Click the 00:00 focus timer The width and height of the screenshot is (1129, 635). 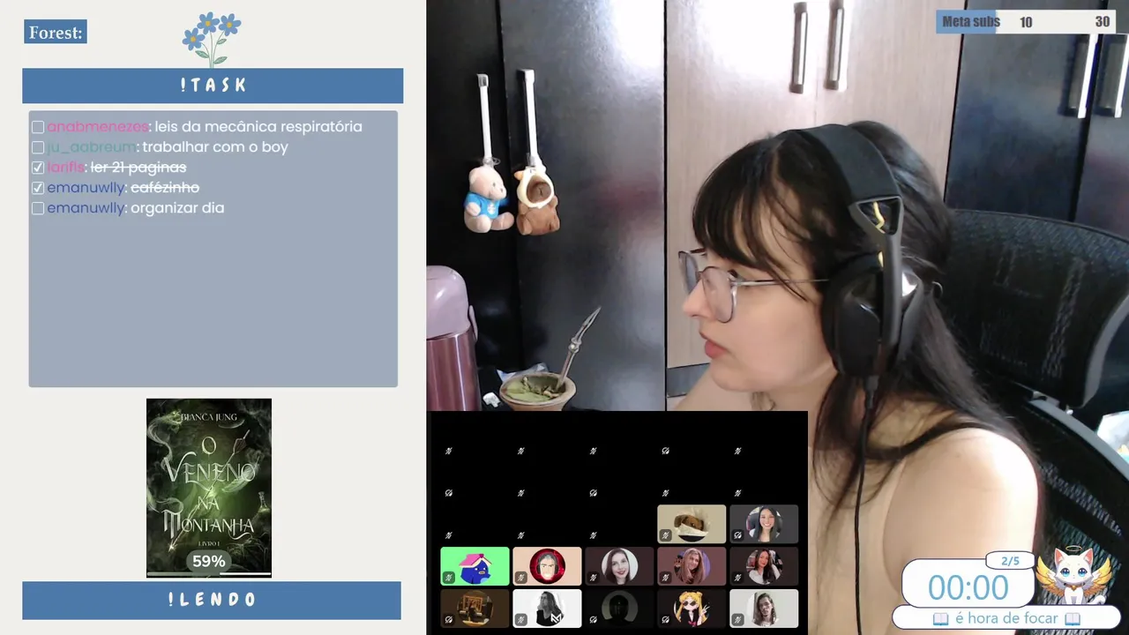pos(968,587)
